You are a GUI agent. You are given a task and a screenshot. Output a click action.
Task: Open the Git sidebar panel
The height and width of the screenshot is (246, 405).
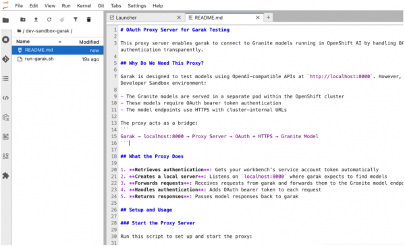coord(5,59)
